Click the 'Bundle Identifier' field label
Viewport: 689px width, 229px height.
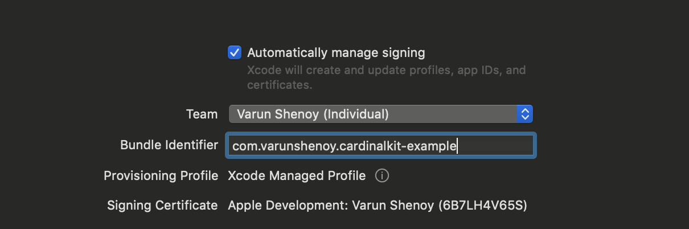coord(169,145)
